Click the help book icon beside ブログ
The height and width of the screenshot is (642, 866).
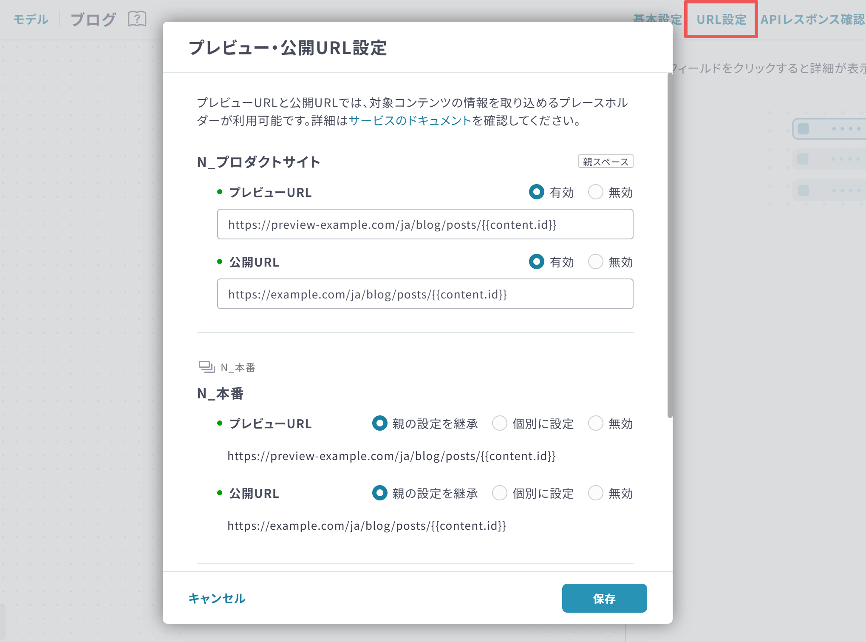tap(137, 19)
